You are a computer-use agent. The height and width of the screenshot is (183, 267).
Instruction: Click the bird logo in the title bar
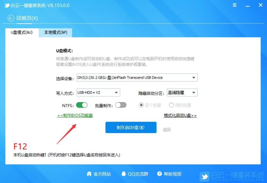point(6,5)
